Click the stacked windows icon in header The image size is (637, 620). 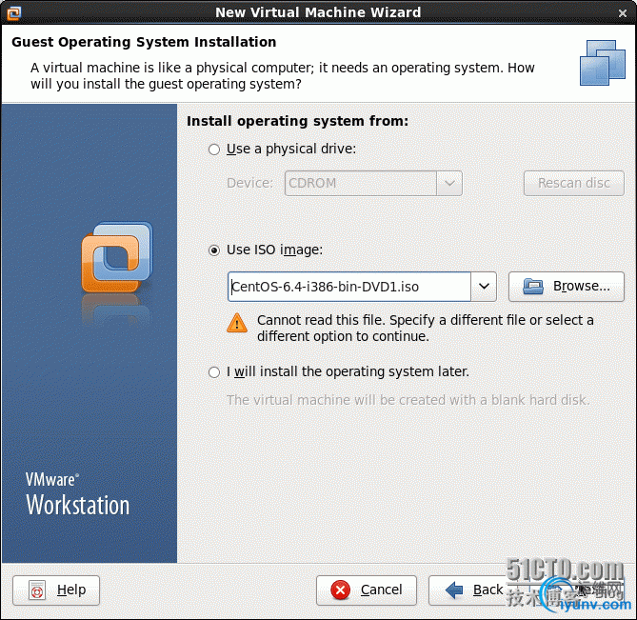[603, 63]
